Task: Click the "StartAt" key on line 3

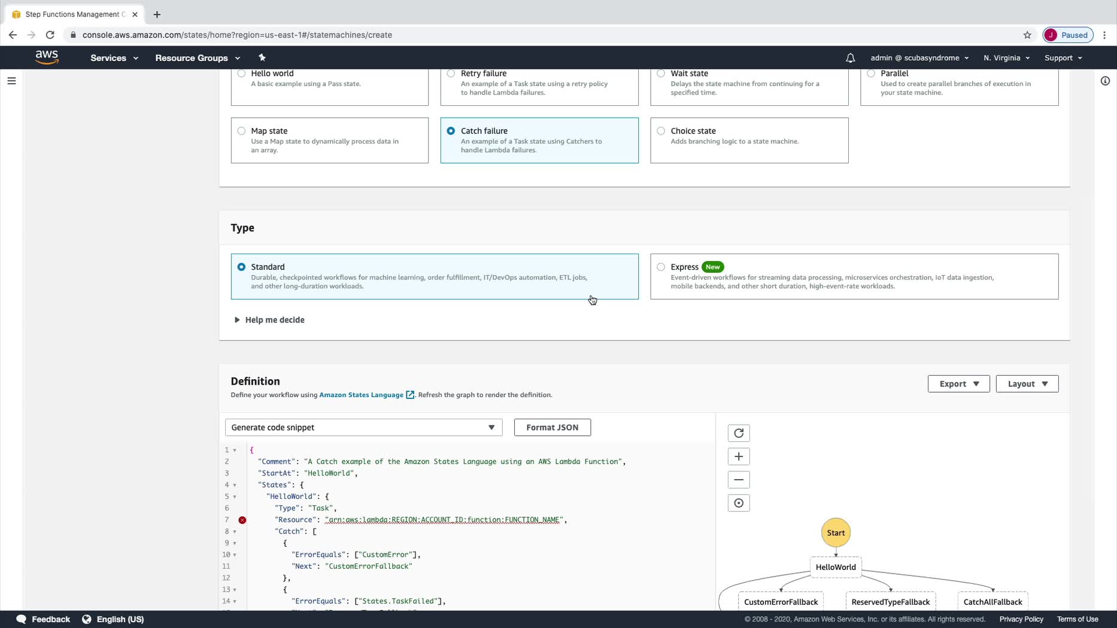Action: coord(277,473)
